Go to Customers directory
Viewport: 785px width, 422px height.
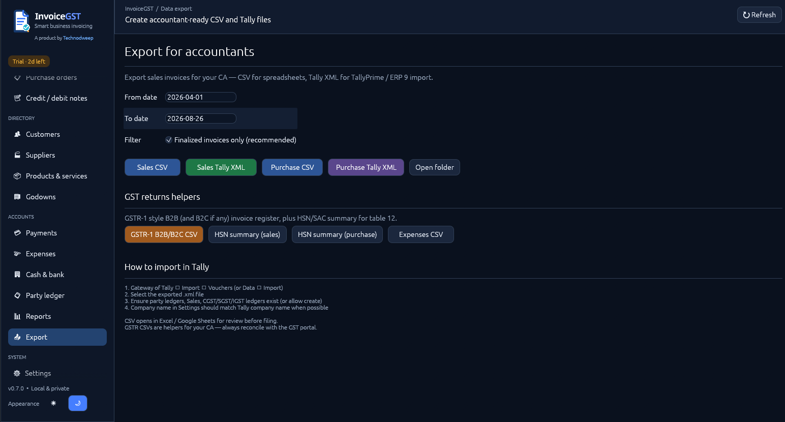(57, 134)
